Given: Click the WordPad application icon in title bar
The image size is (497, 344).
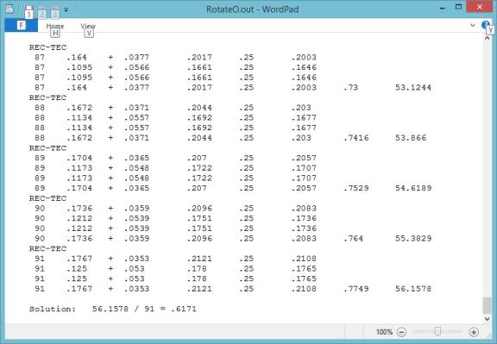Looking at the screenshot, I should coord(9,9).
